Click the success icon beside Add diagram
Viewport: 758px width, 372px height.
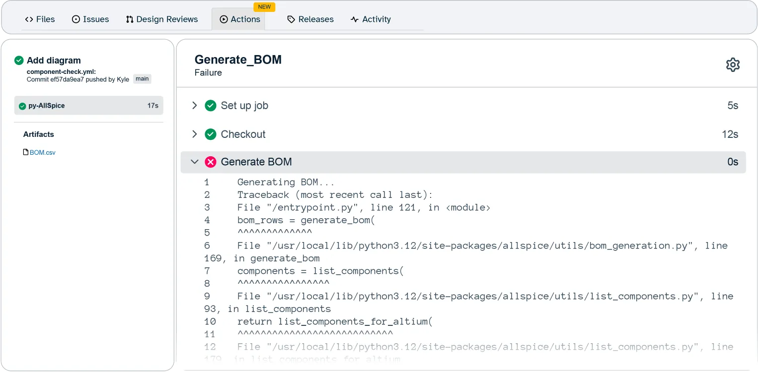tap(19, 61)
